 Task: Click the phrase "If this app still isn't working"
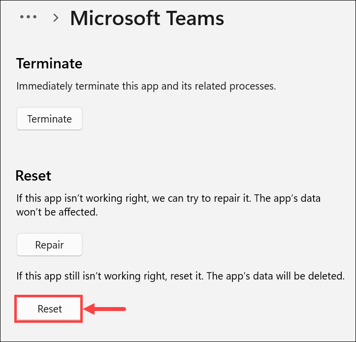[74, 276]
